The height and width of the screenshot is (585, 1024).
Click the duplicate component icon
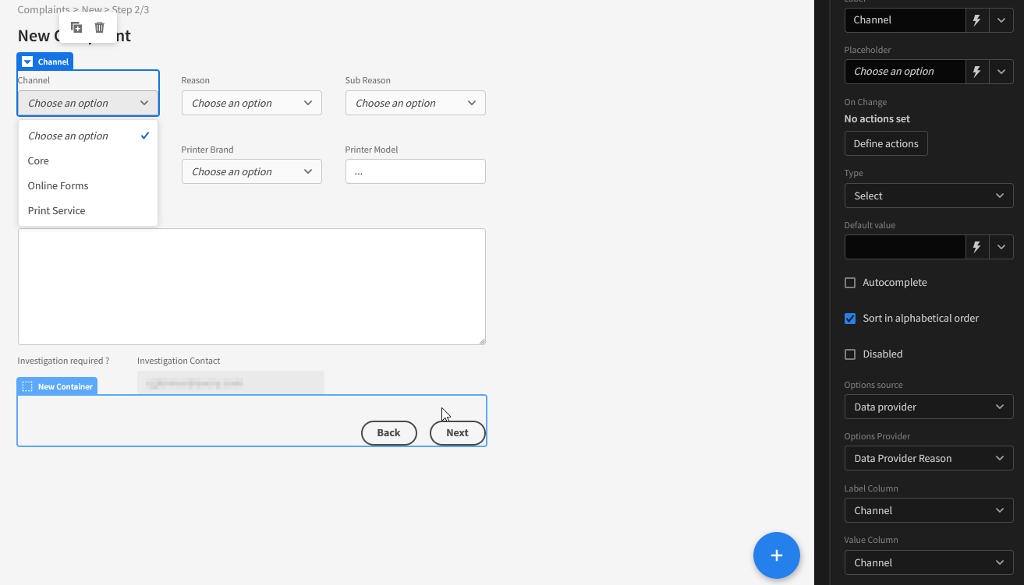click(x=76, y=26)
